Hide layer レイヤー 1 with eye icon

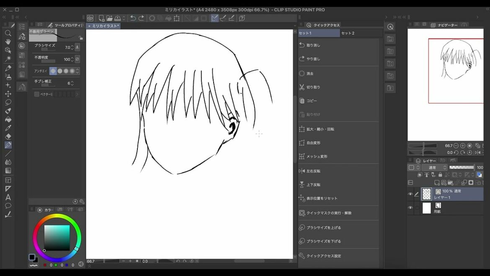click(x=410, y=194)
